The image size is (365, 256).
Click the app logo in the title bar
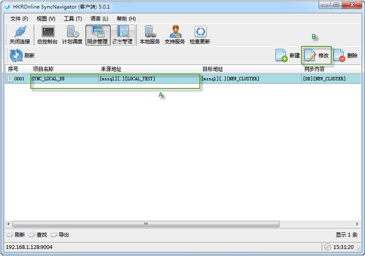click(x=7, y=7)
